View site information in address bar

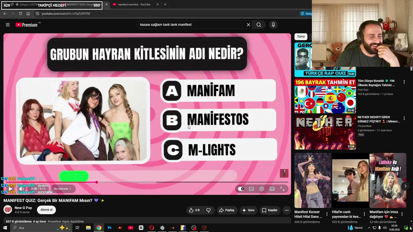37,14
